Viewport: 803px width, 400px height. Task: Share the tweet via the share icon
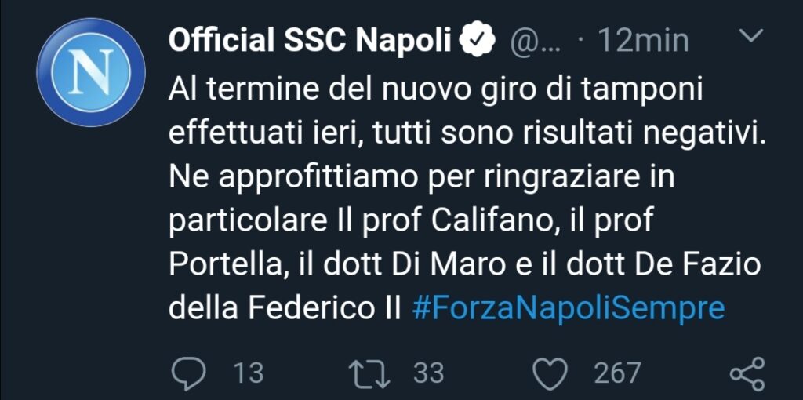(x=747, y=374)
